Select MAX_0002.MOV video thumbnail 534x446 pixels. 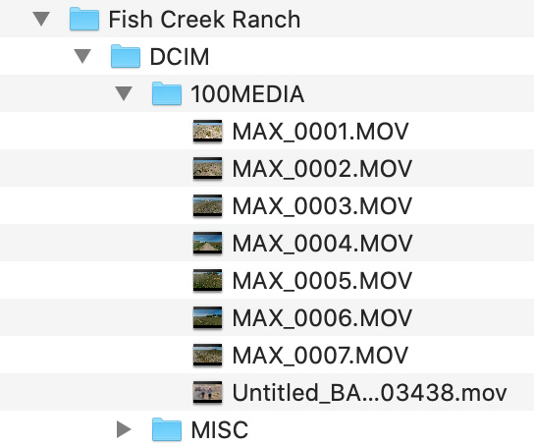(207, 168)
